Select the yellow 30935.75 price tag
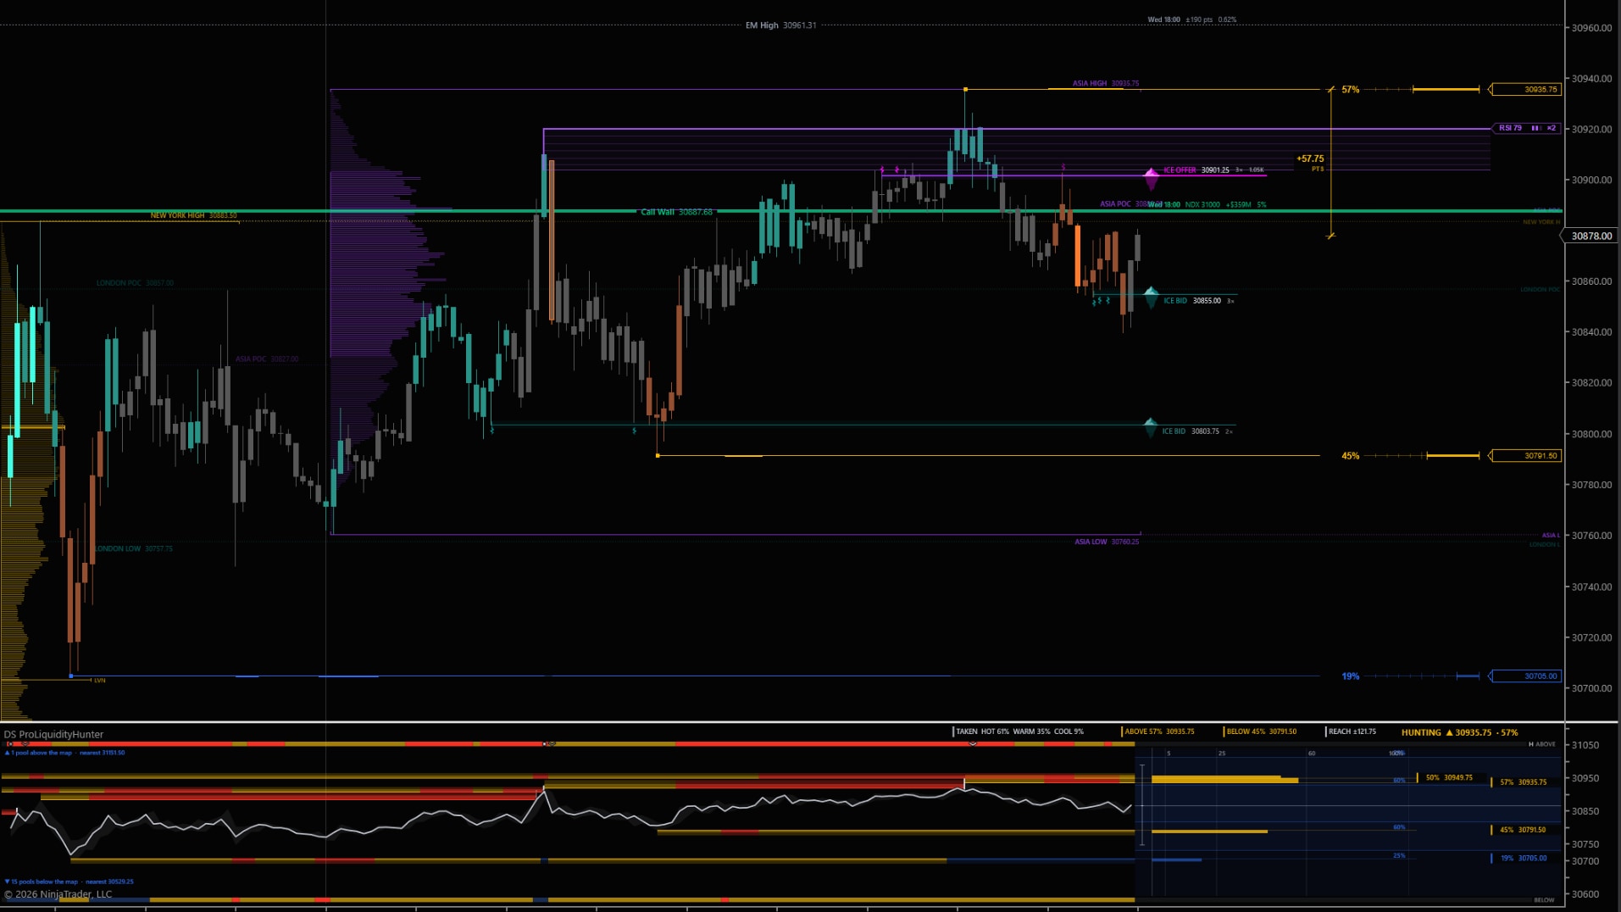This screenshot has width=1621, height=912. [1525, 89]
